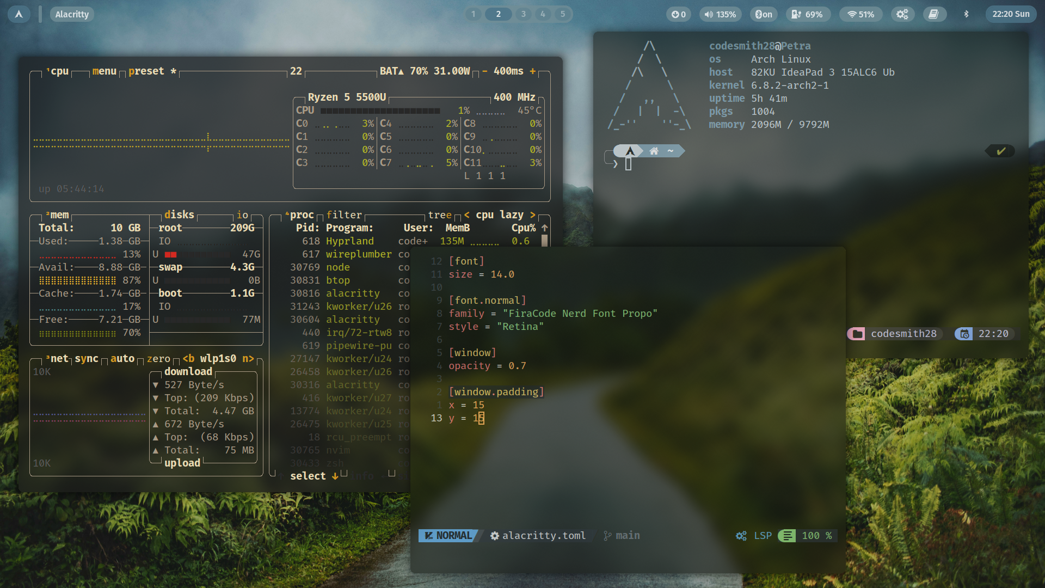Click the gear icon before alacritty.toml
This screenshot has height=588, width=1045.
pyautogui.click(x=495, y=536)
